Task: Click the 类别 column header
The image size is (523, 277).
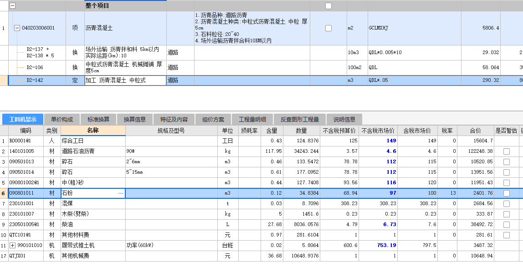Action: 51,131
